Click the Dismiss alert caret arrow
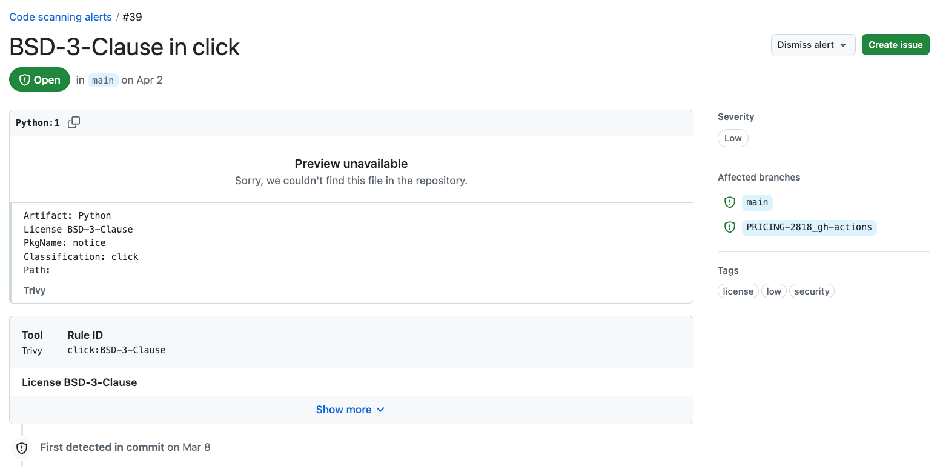This screenshot has height=466, width=940. pos(843,45)
